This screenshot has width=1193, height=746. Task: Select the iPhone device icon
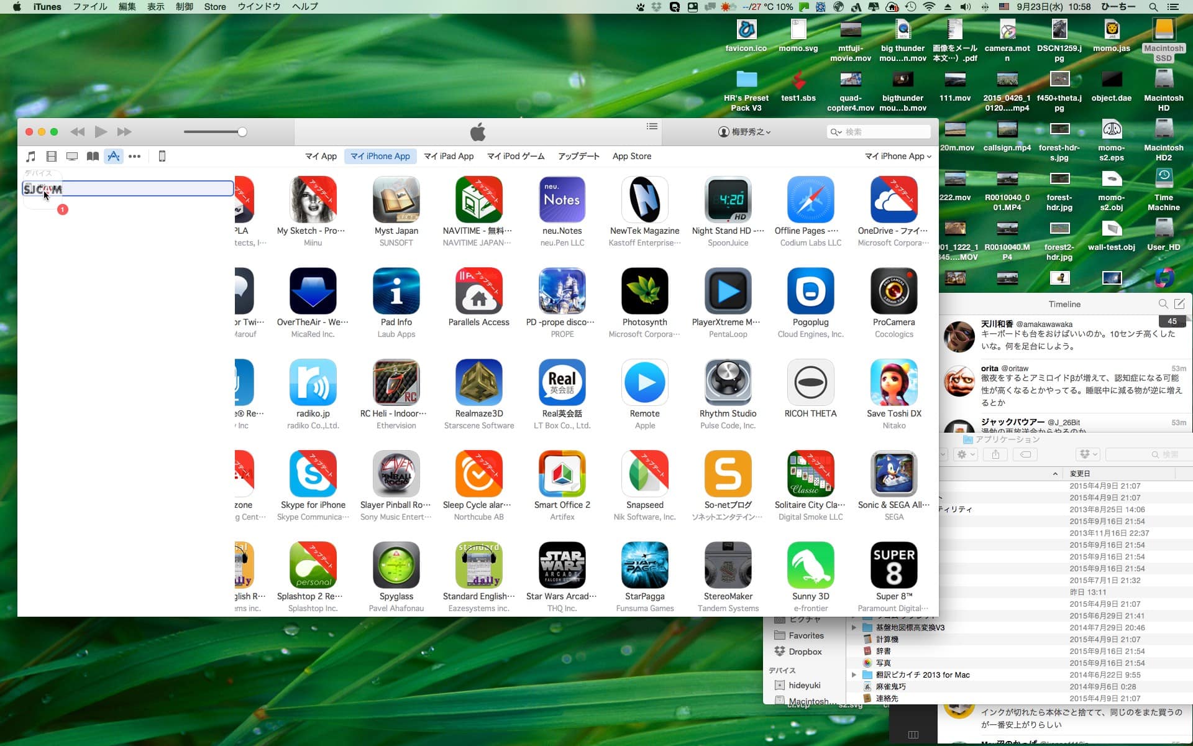[162, 157]
